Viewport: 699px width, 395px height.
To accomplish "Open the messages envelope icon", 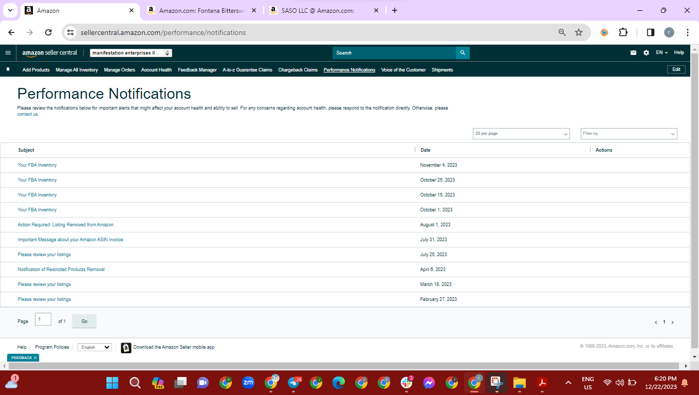I will point(633,52).
